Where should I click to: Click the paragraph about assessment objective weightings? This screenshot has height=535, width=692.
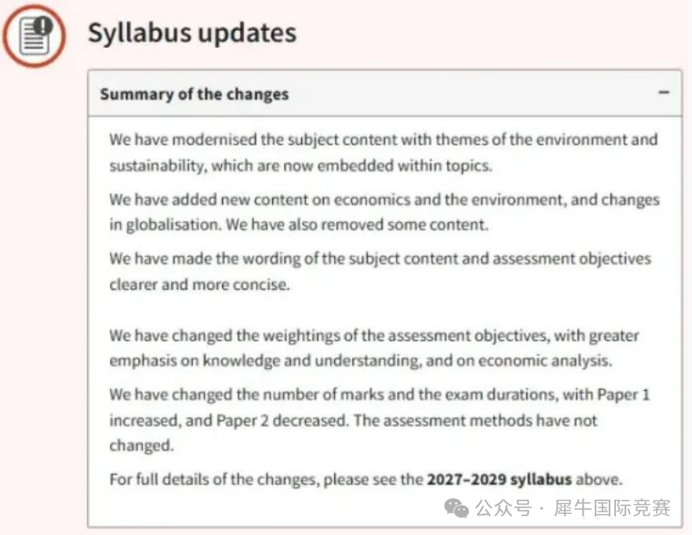tap(373, 348)
